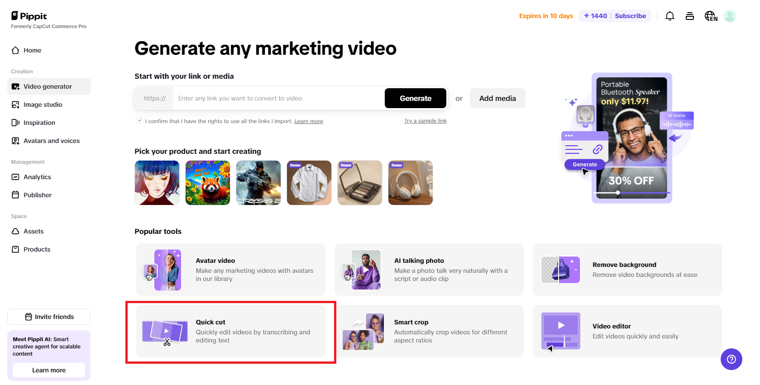Click the Home house icon
The width and height of the screenshot is (760, 385).
[15, 50]
